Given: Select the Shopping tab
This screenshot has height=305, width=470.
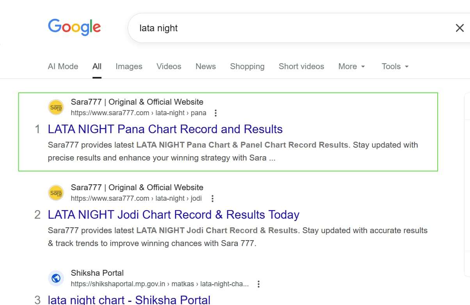Looking at the screenshot, I should pyautogui.click(x=247, y=66).
